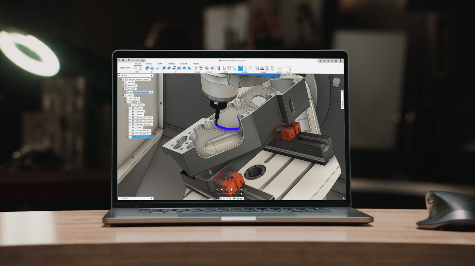Expand the [T1] Pocket1 operation

[127, 115]
